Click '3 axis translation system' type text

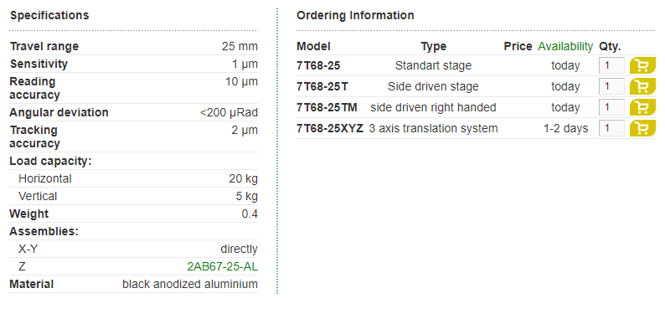tap(434, 128)
